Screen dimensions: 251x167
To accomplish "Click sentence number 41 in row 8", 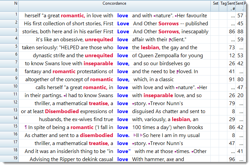I will (x=232, y=72).
